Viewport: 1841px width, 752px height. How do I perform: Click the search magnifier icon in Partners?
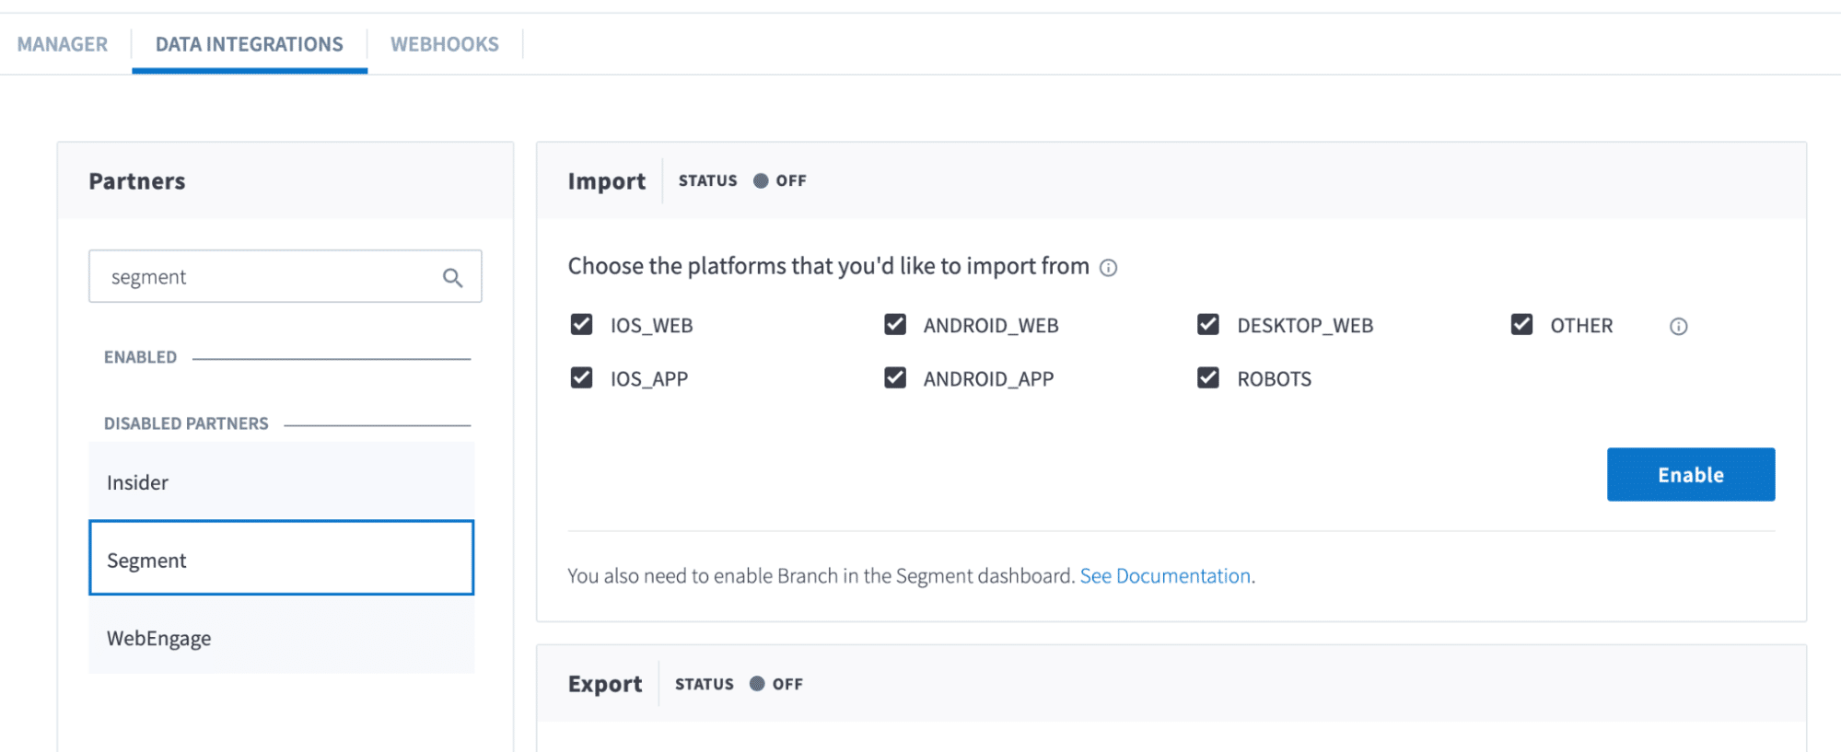(x=452, y=278)
